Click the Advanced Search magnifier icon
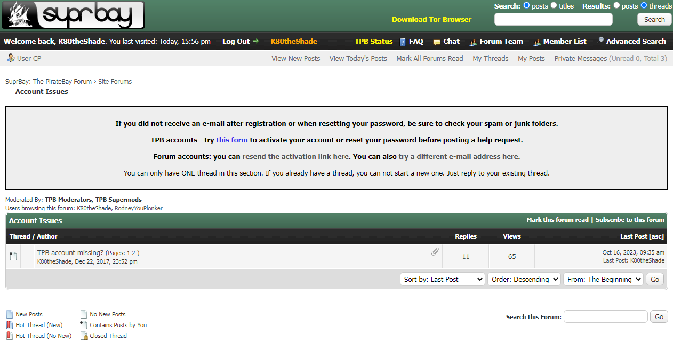The image size is (673, 349). 600,41
